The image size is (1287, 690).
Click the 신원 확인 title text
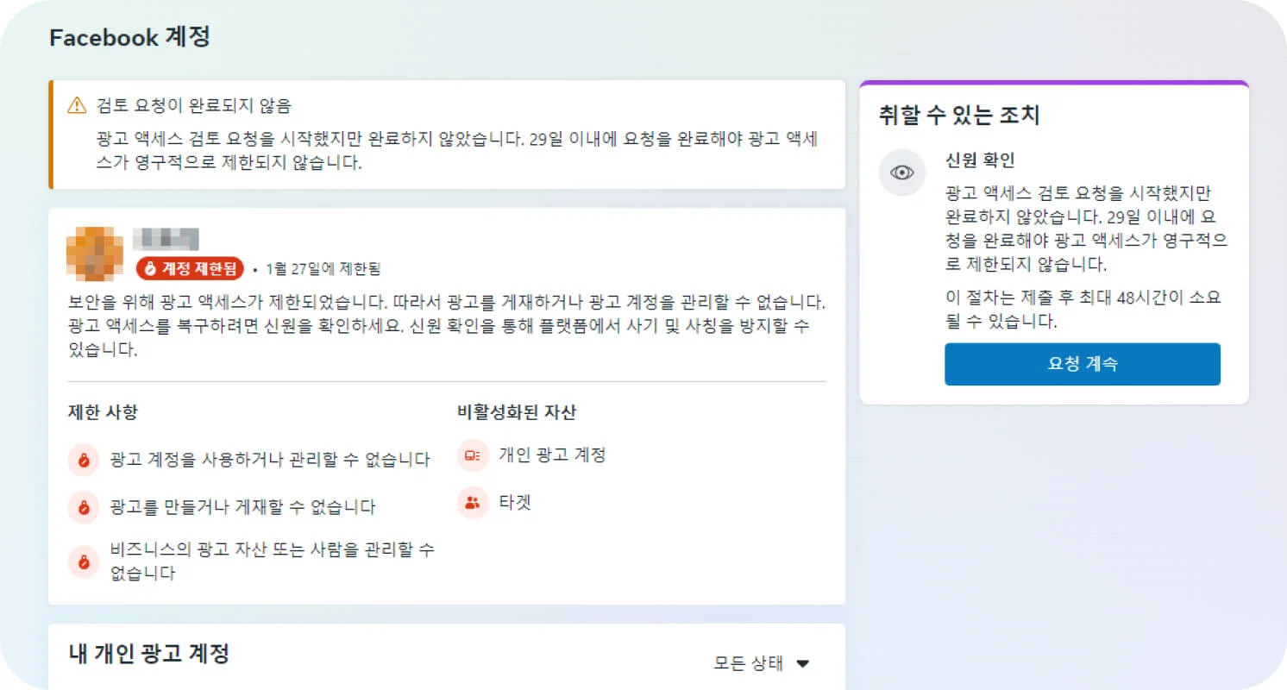(981, 160)
